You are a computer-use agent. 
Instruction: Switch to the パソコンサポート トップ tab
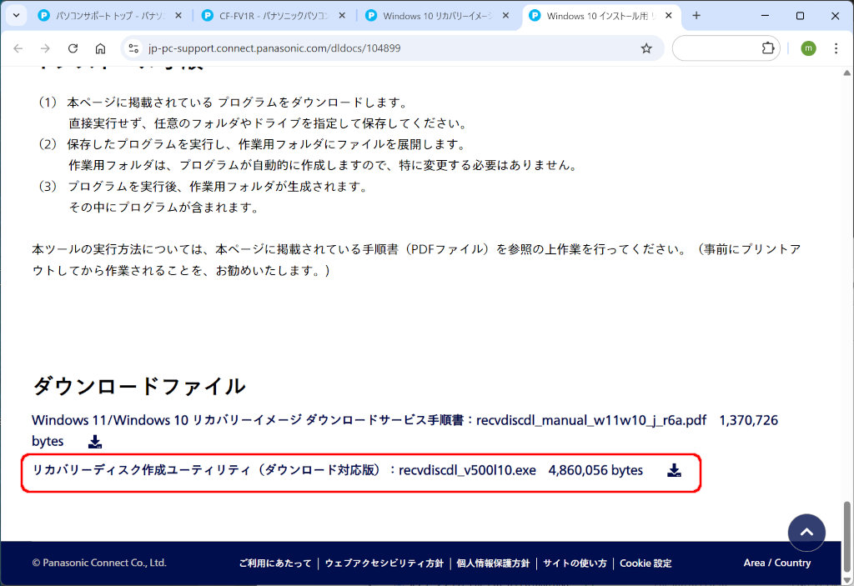point(111,16)
